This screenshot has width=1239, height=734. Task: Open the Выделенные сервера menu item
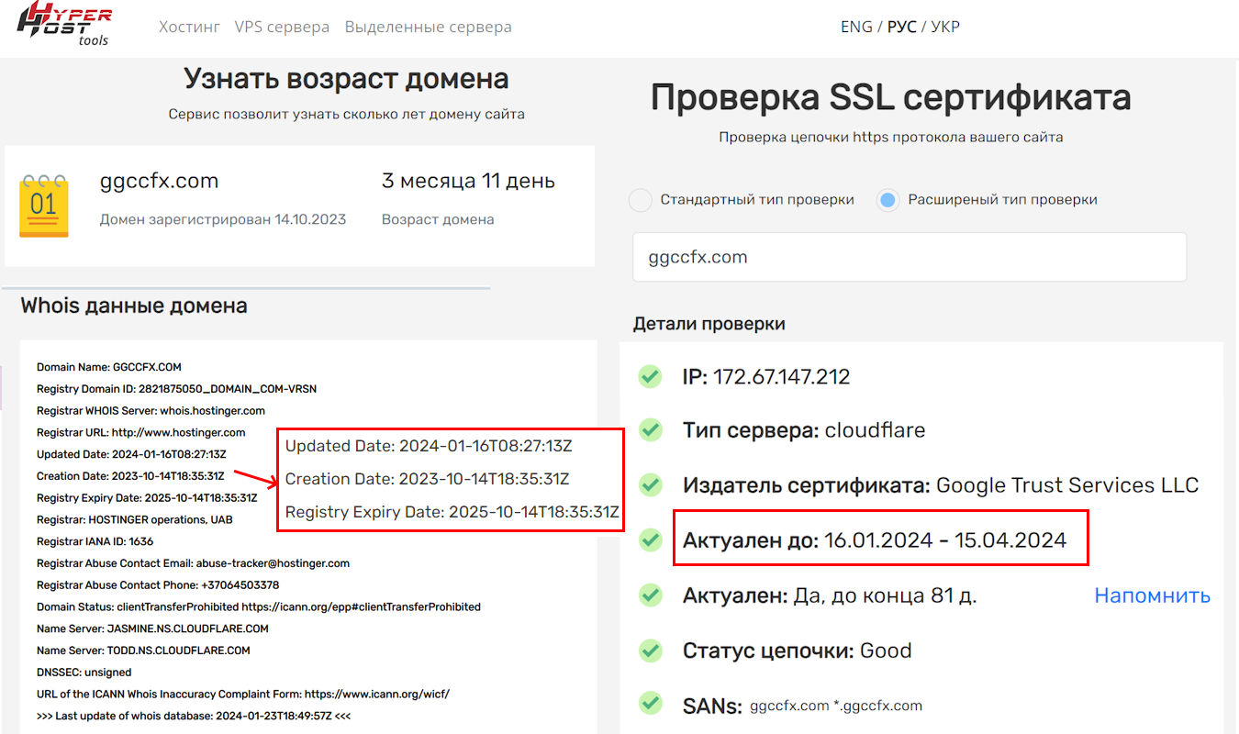(x=429, y=27)
